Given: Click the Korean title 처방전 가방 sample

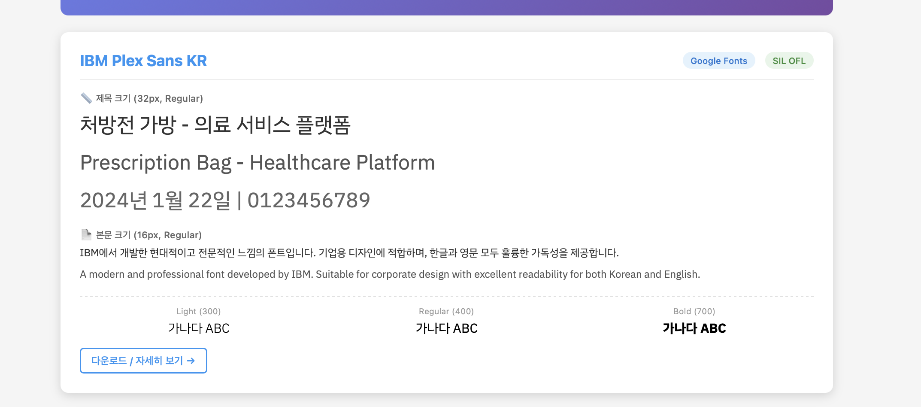Looking at the screenshot, I should pyautogui.click(x=215, y=125).
